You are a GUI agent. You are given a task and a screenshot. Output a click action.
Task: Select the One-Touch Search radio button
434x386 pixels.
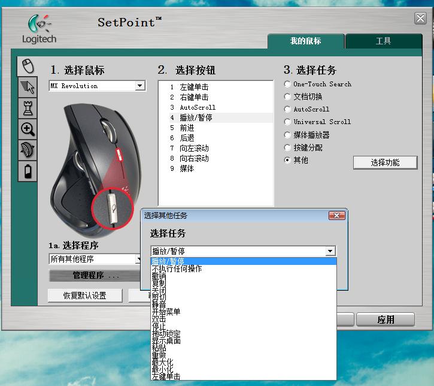[287, 84]
